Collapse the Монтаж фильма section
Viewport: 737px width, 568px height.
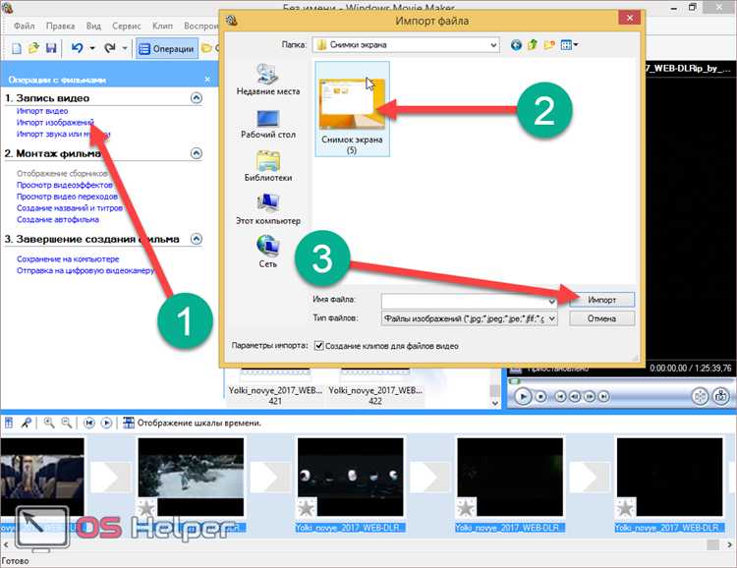click(197, 153)
